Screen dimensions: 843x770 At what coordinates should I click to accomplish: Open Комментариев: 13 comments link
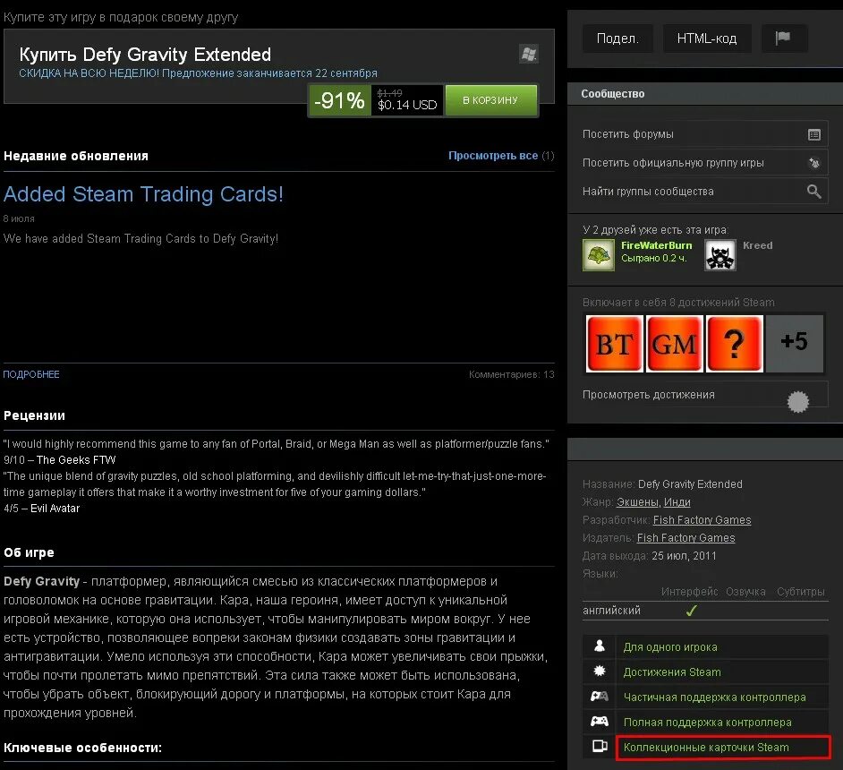(511, 374)
